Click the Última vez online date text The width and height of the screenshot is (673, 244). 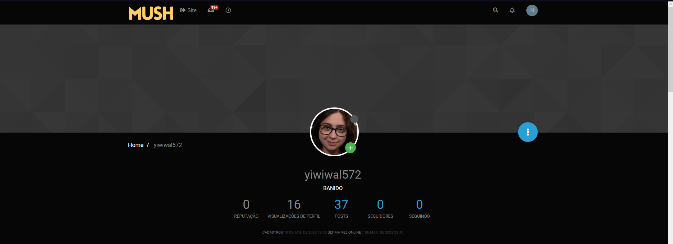[x=366, y=233]
